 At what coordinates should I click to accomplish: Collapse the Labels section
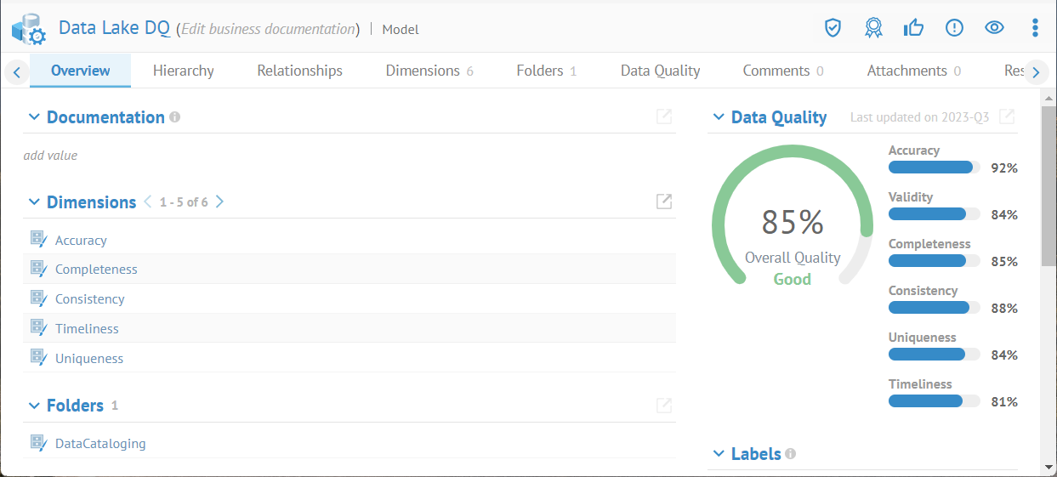click(x=719, y=454)
